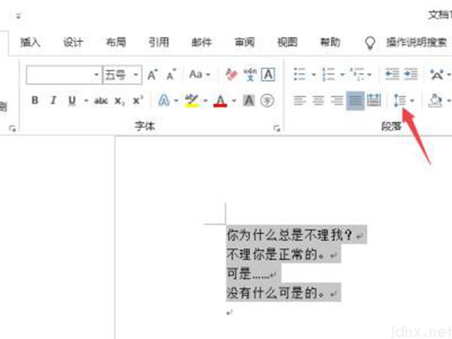Expand highlight color dropdown arrow
Image resolution: width=452 pixels, height=339 pixels.
206,101
